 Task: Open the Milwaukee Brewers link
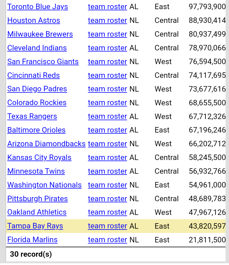coord(40,34)
